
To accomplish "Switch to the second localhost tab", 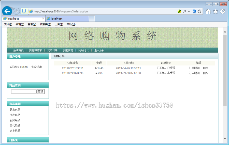I will pyautogui.click(x=67, y=19).
